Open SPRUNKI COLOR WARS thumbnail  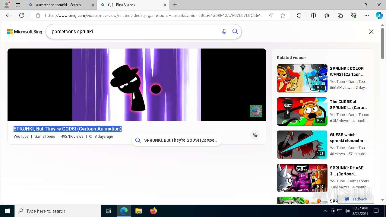pos(302,78)
